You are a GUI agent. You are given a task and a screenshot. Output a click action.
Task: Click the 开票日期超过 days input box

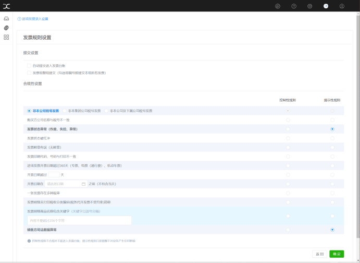(x=54, y=175)
